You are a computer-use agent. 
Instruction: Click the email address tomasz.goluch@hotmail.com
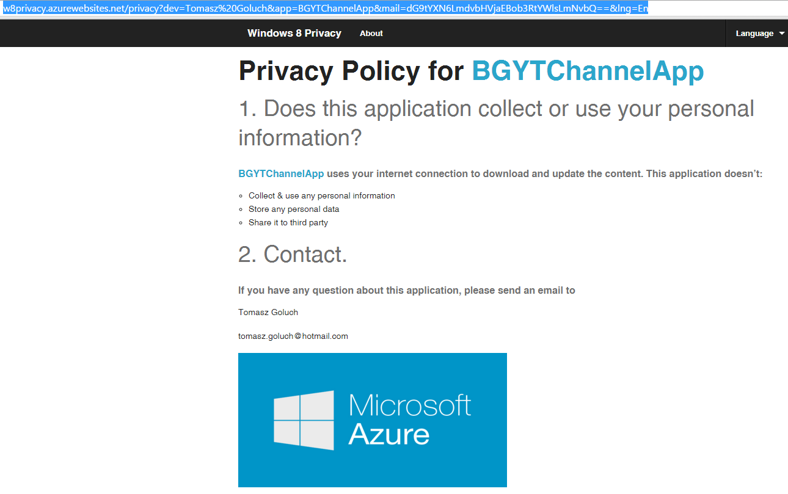(x=293, y=336)
